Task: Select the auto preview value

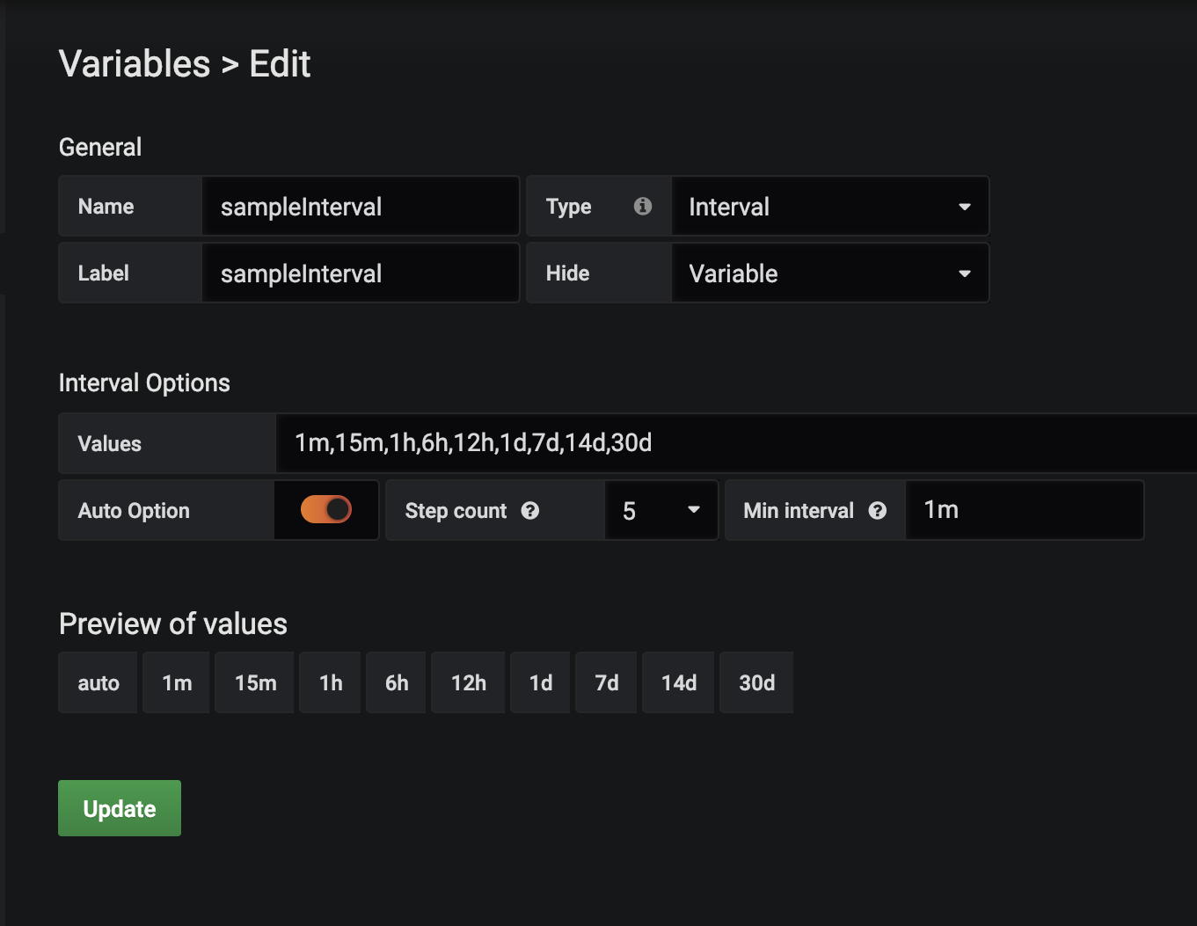Action: 99,682
